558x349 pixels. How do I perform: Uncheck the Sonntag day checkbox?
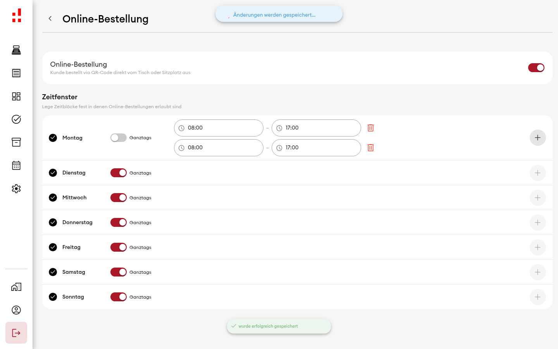tap(53, 297)
